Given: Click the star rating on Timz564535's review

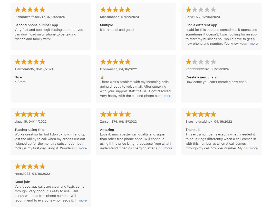Looking at the screenshot, I should 30,62.
